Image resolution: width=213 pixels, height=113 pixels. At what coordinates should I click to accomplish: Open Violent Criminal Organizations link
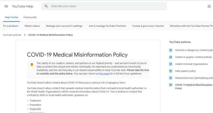tap(191, 64)
